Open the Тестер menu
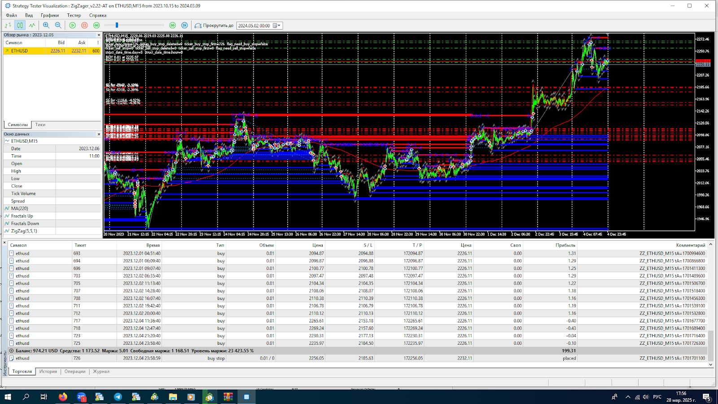Image resolution: width=718 pixels, height=404 pixels. pos(74,15)
